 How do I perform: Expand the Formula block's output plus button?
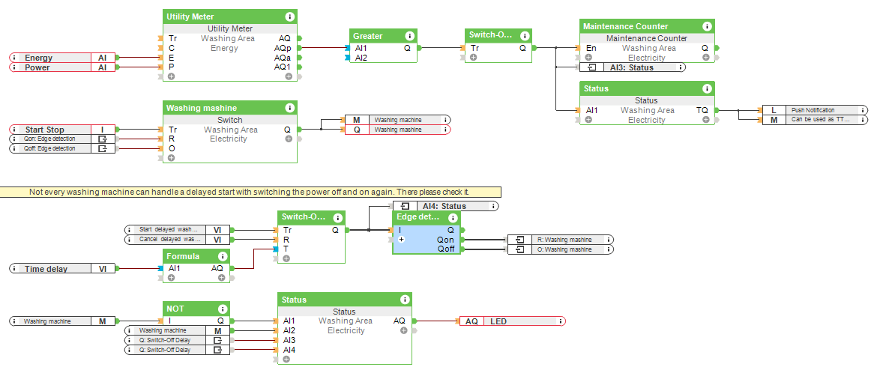tap(221, 278)
